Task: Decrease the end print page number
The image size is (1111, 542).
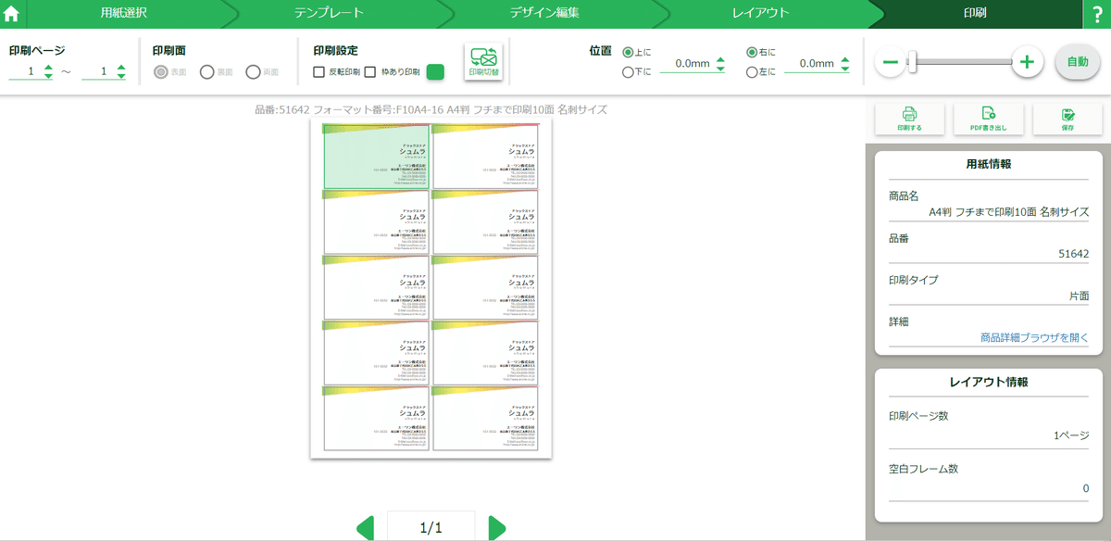Action: pos(120,75)
